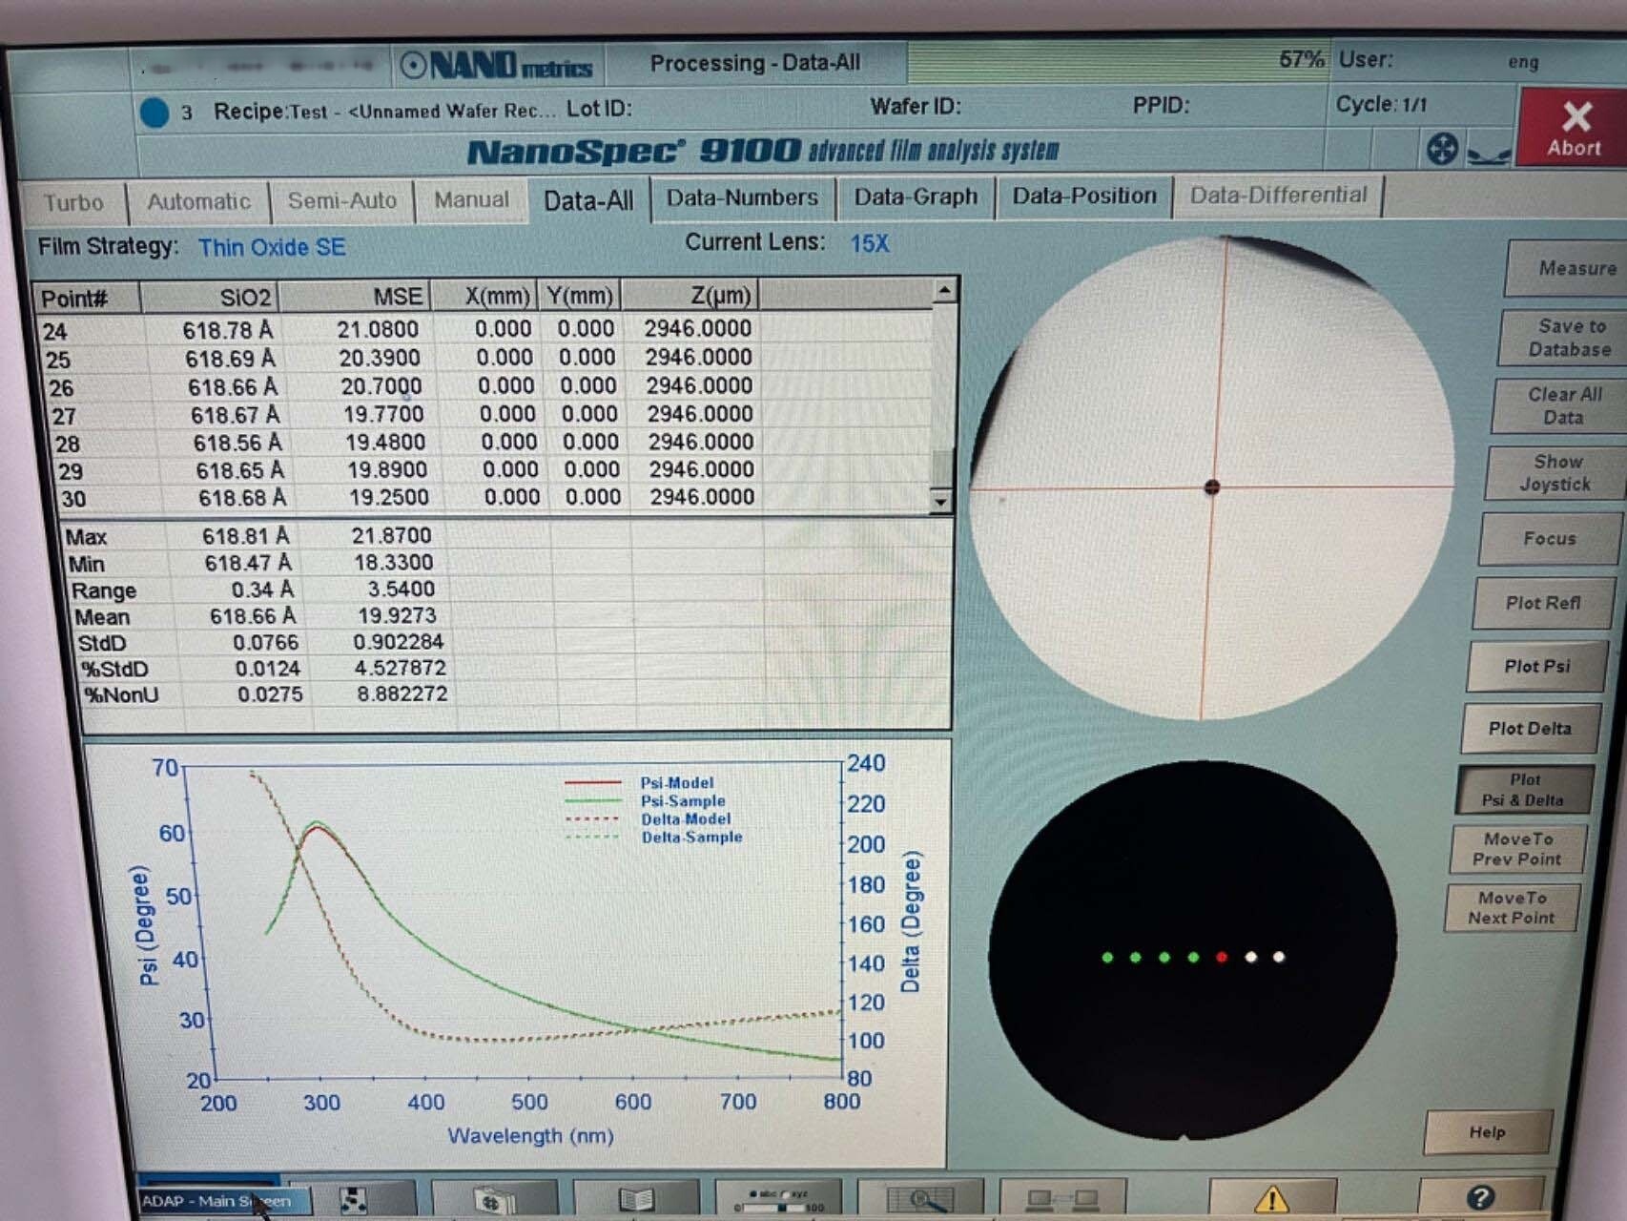Click the crosshair center in the camera view

pos(1212,487)
